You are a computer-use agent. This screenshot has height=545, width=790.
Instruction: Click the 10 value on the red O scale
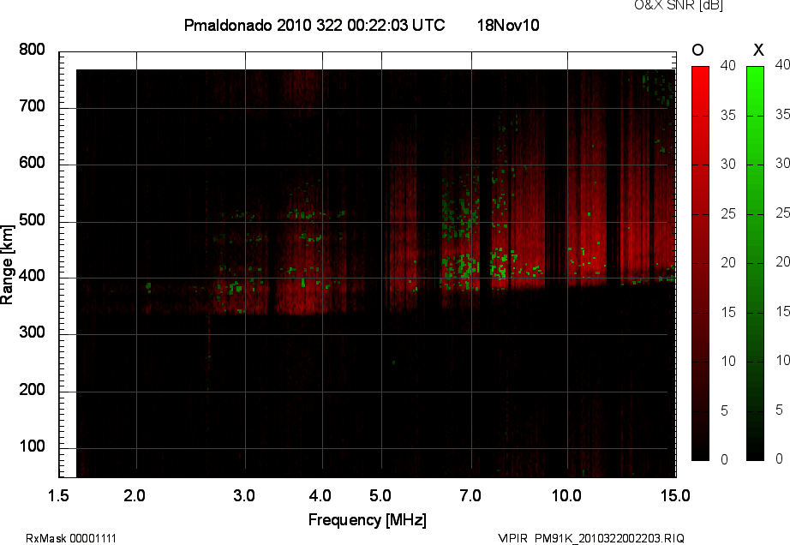tap(728, 361)
